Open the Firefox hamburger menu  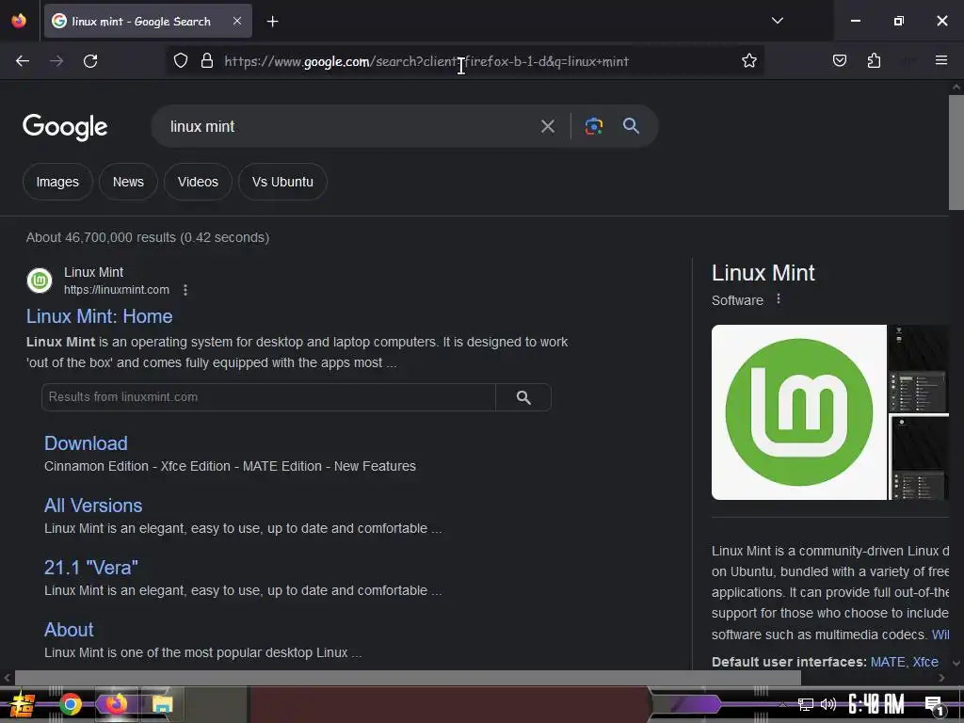pos(941,60)
